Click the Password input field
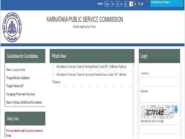Viewport: 185px width, 139px height. pyautogui.click(x=159, y=99)
